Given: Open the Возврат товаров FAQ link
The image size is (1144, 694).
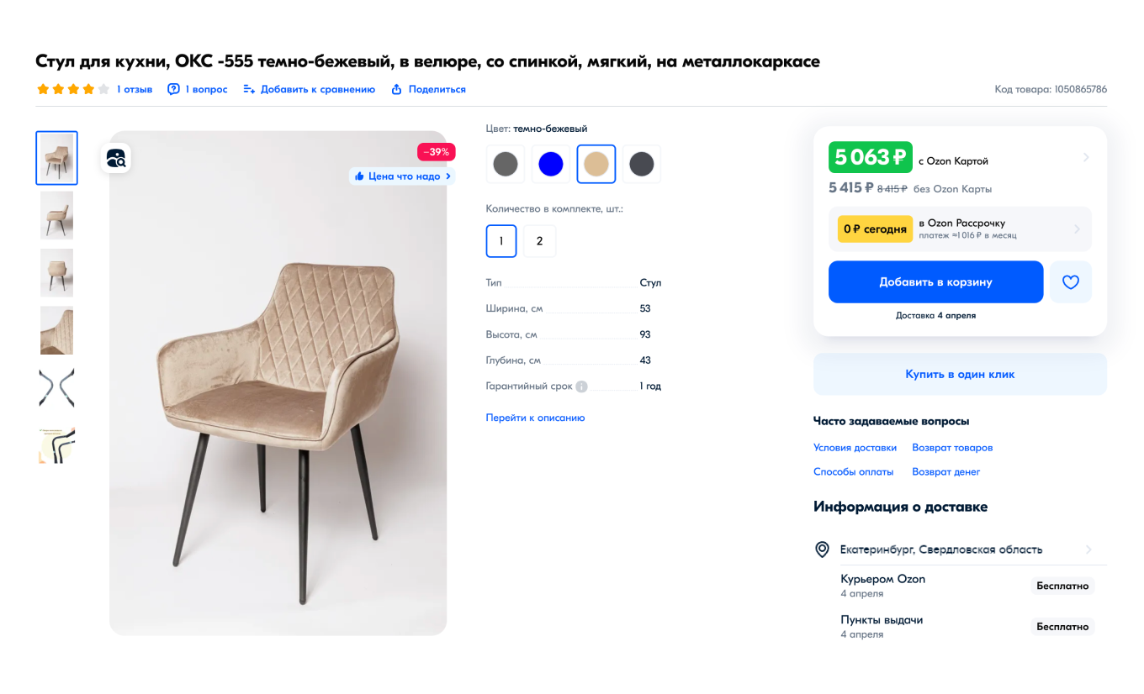Looking at the screenshot, I should pyautogui.click(x=951, y=447).
